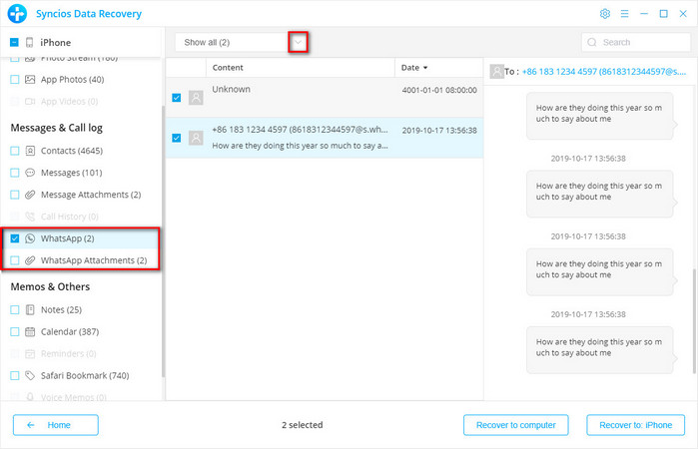Viewport: 698px width, 449px height.
Task: Click the Safari Bookmark tag icon
Action: [30, 375]
